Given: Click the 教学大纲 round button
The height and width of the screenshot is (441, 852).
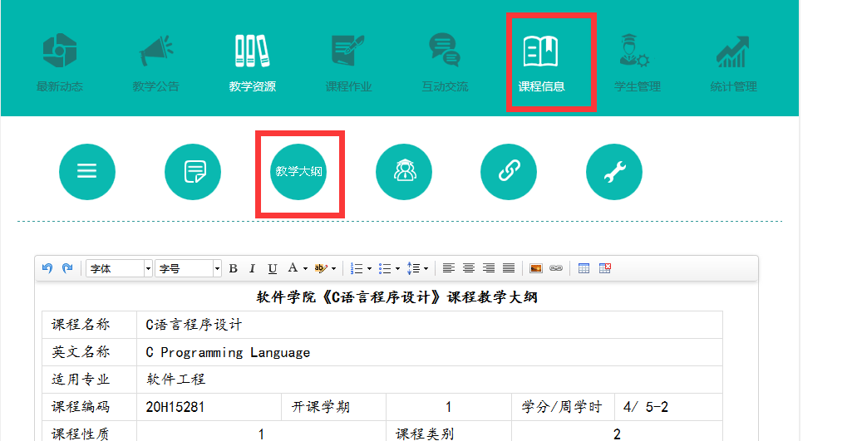Looking at the screenshot, I should click(299, 172).
